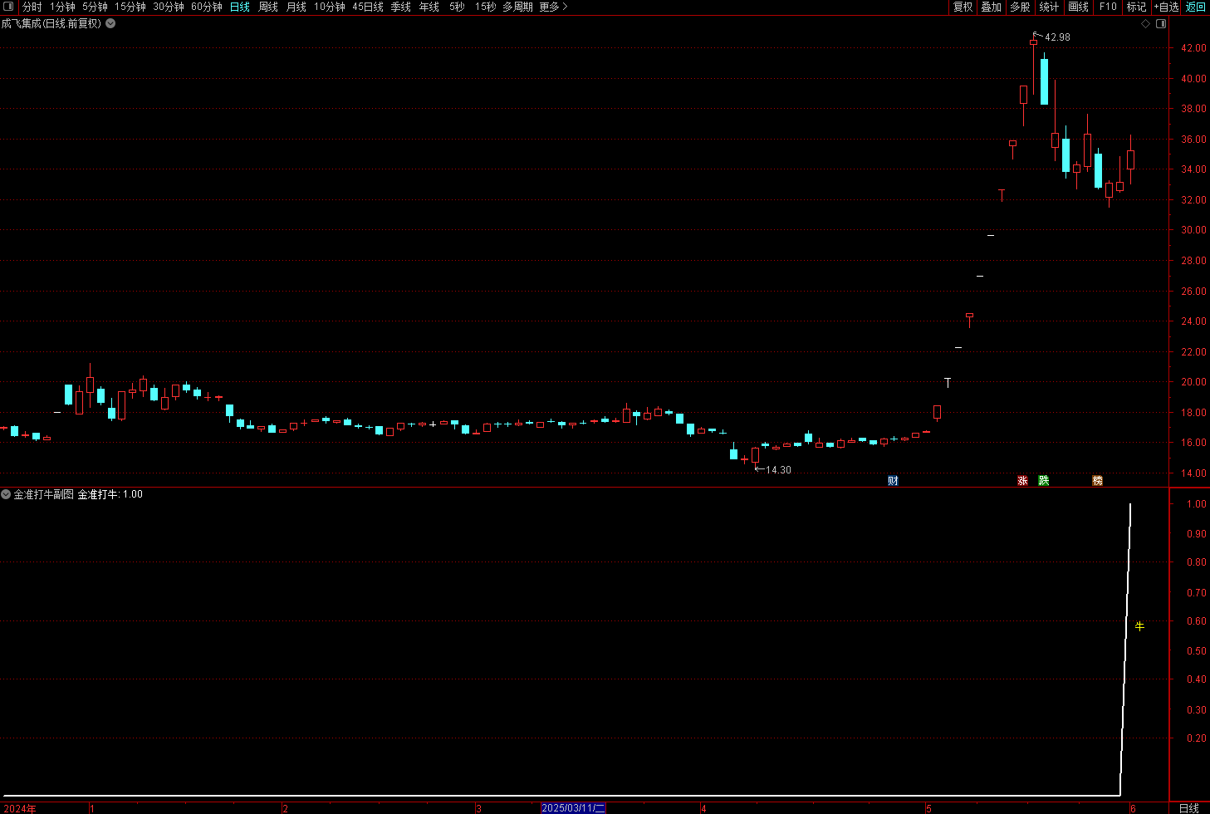The width and height of the screenshot is (1210, 814).
Task: Toggle the right info panel icon
Action: click(1161, 23)
